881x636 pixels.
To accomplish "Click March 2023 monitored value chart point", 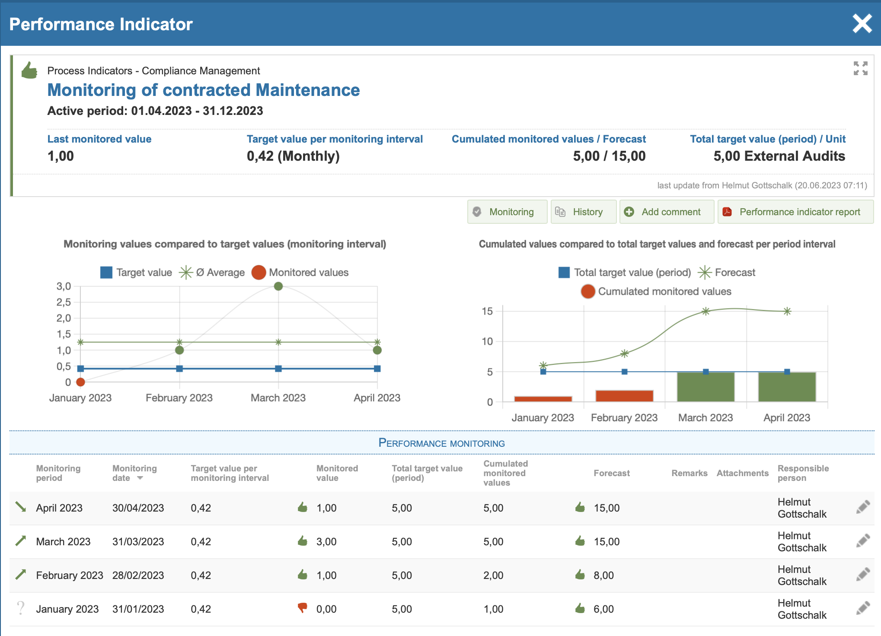I will [x=278, y=286].
